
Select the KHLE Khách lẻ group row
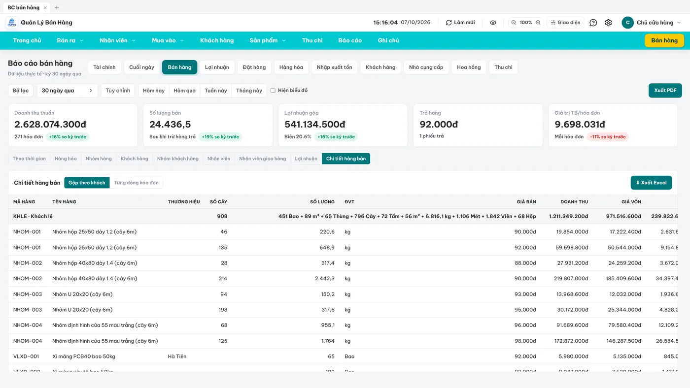tap(343, 216)
